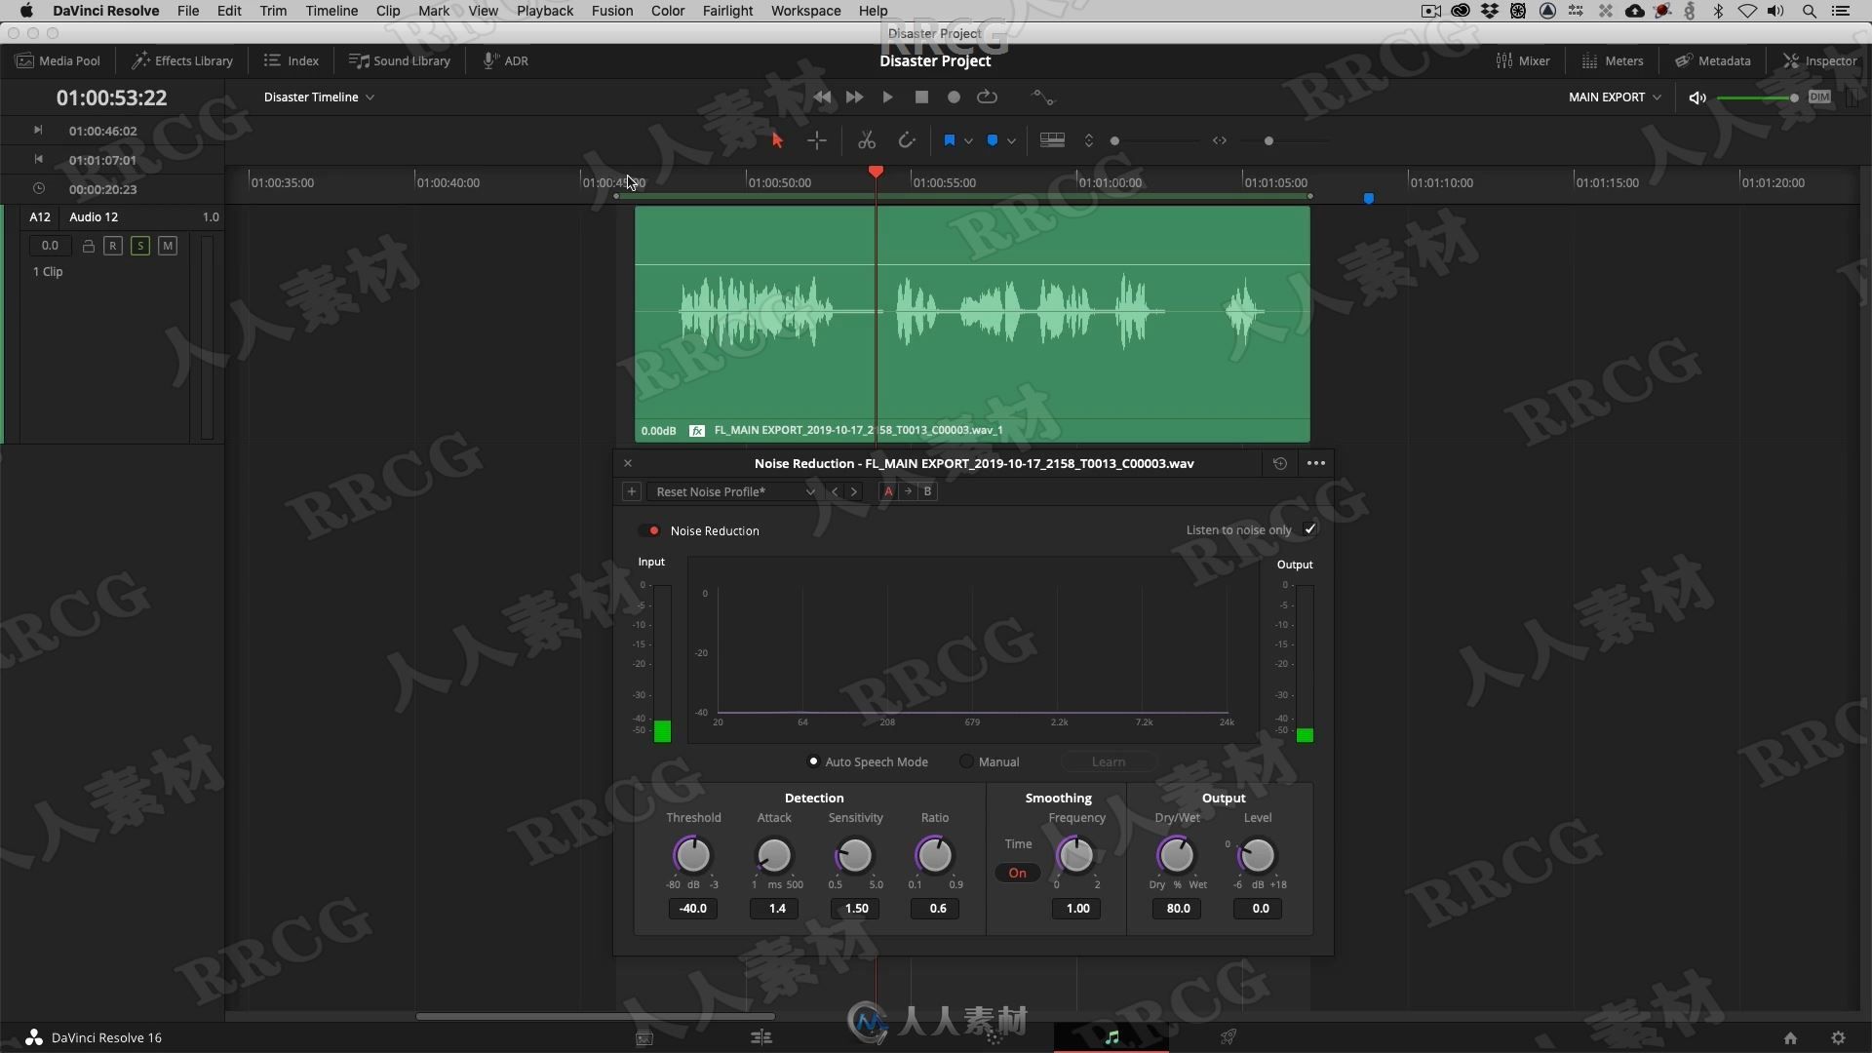
Task: Open the Playback menu
Action: pos(545,11)
